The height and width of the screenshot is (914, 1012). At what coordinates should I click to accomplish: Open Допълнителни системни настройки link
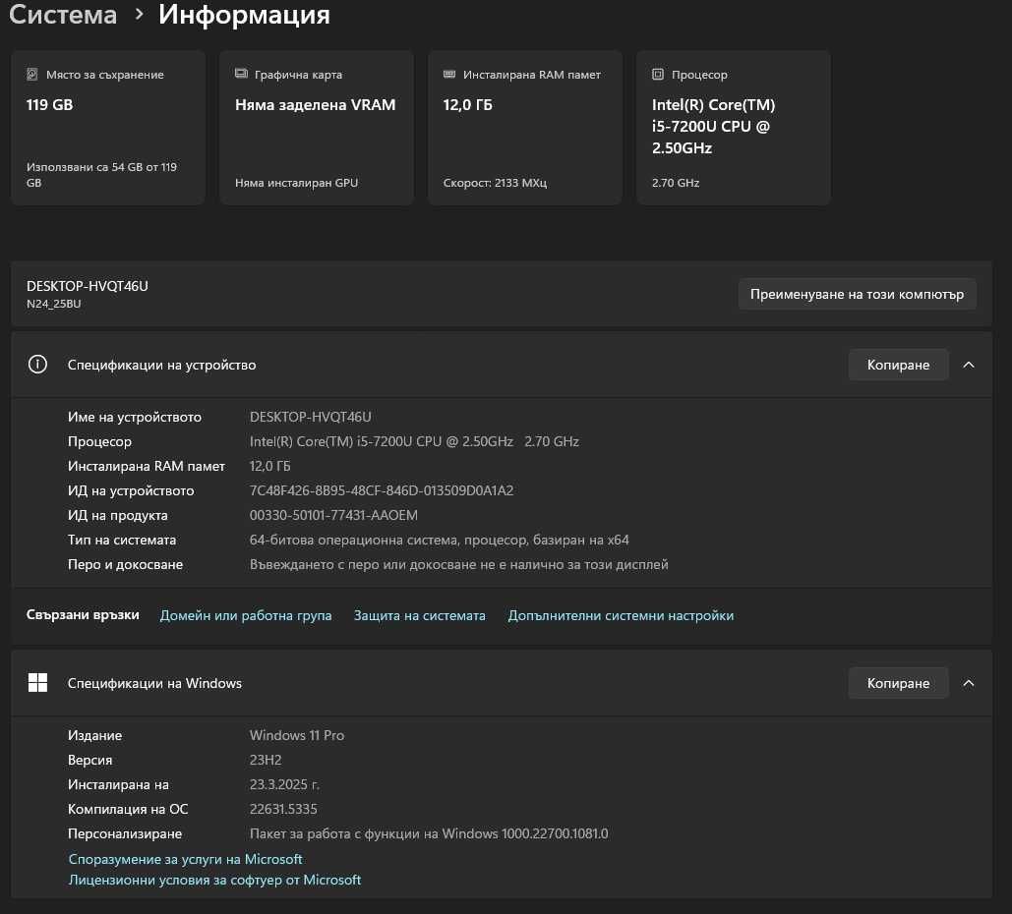tap(621, 615)
